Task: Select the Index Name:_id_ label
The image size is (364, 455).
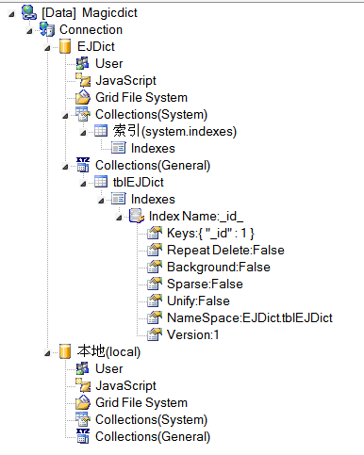Action: tap(196, 217)
